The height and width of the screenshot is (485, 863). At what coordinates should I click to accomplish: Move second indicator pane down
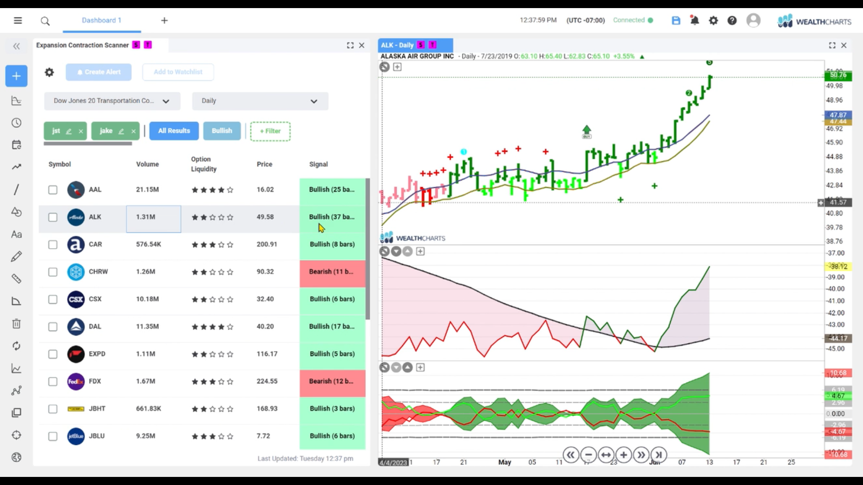[396, 251]
